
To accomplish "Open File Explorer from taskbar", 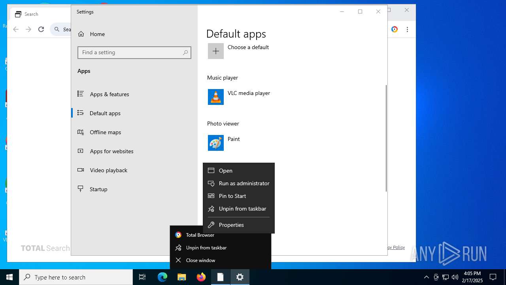I will click(182, 277).
